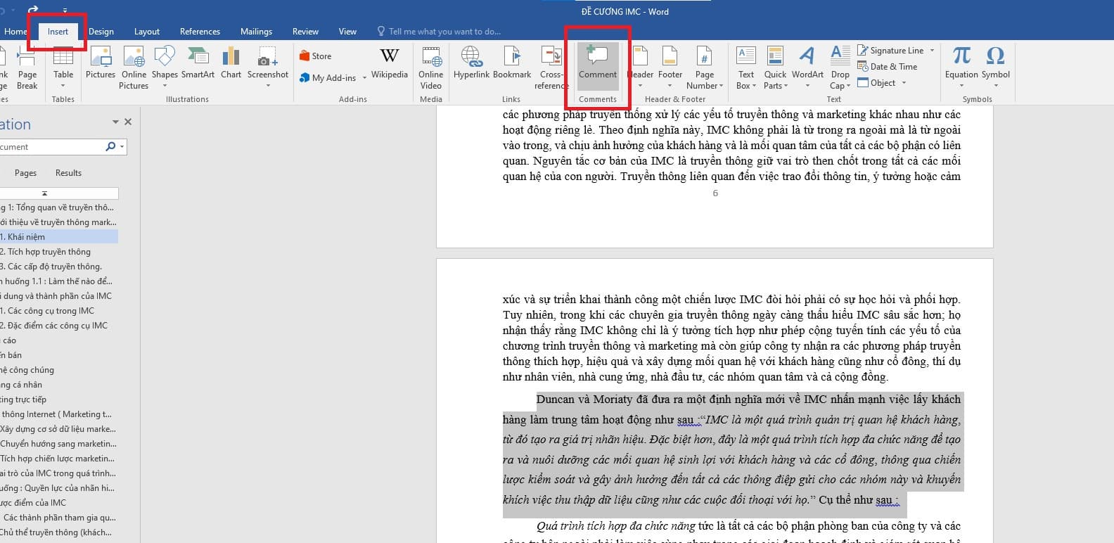The height and width of the screenshot is (543, 1114).
Task: Open search options dropdown in navigation pane
Action: 122,147
